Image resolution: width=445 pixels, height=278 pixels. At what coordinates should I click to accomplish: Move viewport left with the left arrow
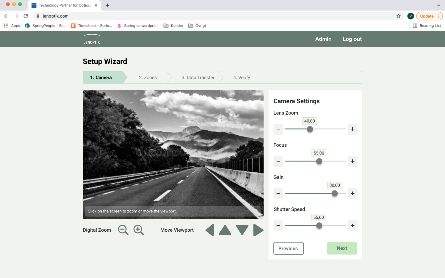coord(210,230)
